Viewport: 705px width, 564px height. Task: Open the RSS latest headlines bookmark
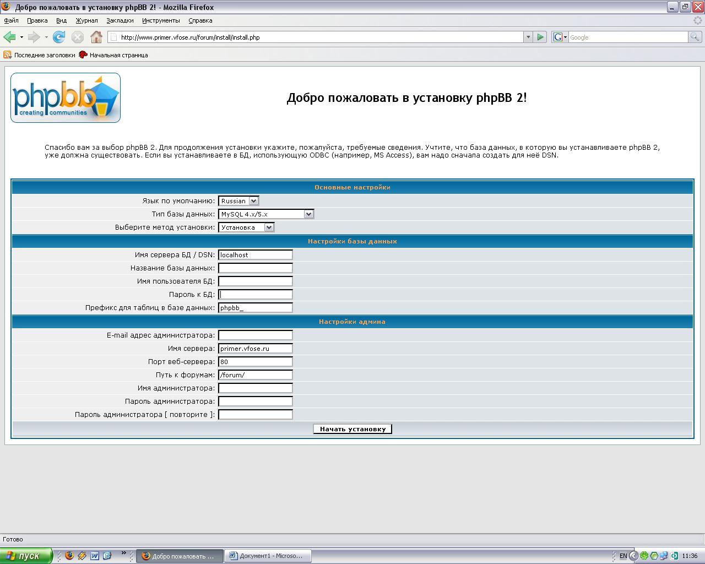[39, 55]
